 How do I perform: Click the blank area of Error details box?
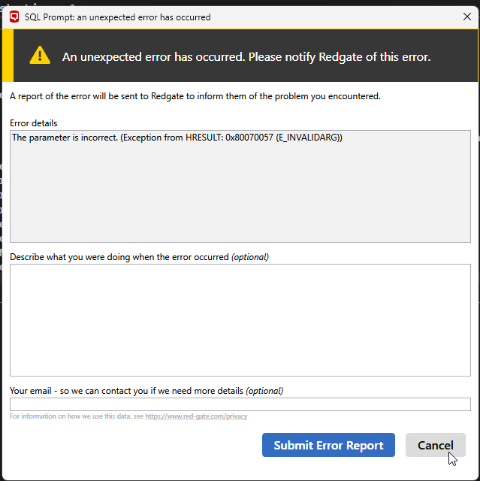pyautogui.click(x=240, y=195)
